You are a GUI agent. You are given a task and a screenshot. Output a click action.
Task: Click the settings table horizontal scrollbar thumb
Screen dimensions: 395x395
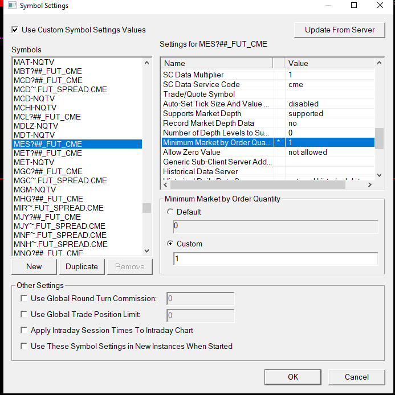coord(258,184)
